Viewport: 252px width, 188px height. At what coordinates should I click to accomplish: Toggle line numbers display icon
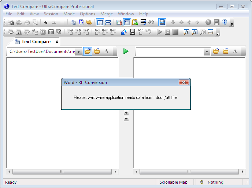(127, 22)
